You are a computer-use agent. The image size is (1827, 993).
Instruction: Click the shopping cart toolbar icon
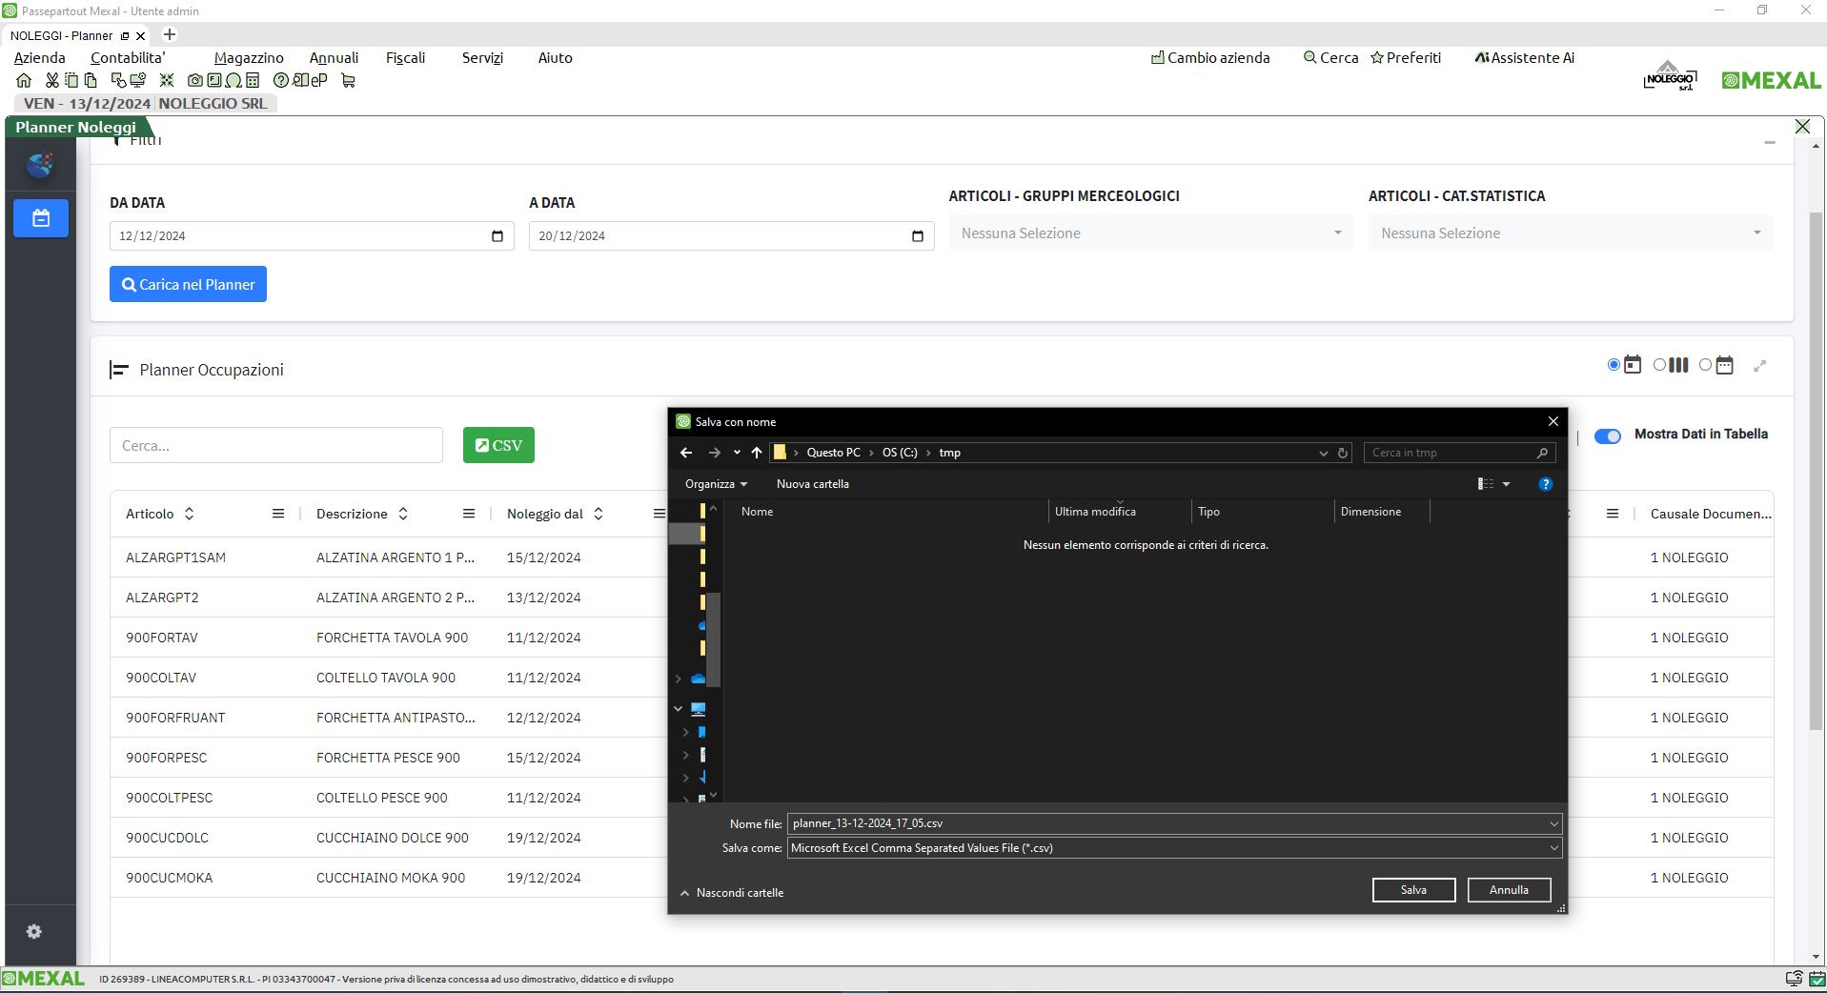pos(348,81)
